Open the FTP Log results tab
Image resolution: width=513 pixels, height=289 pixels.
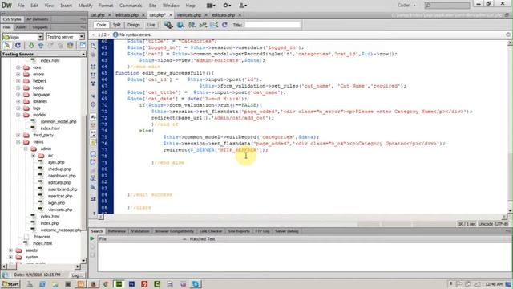(262, 231)
